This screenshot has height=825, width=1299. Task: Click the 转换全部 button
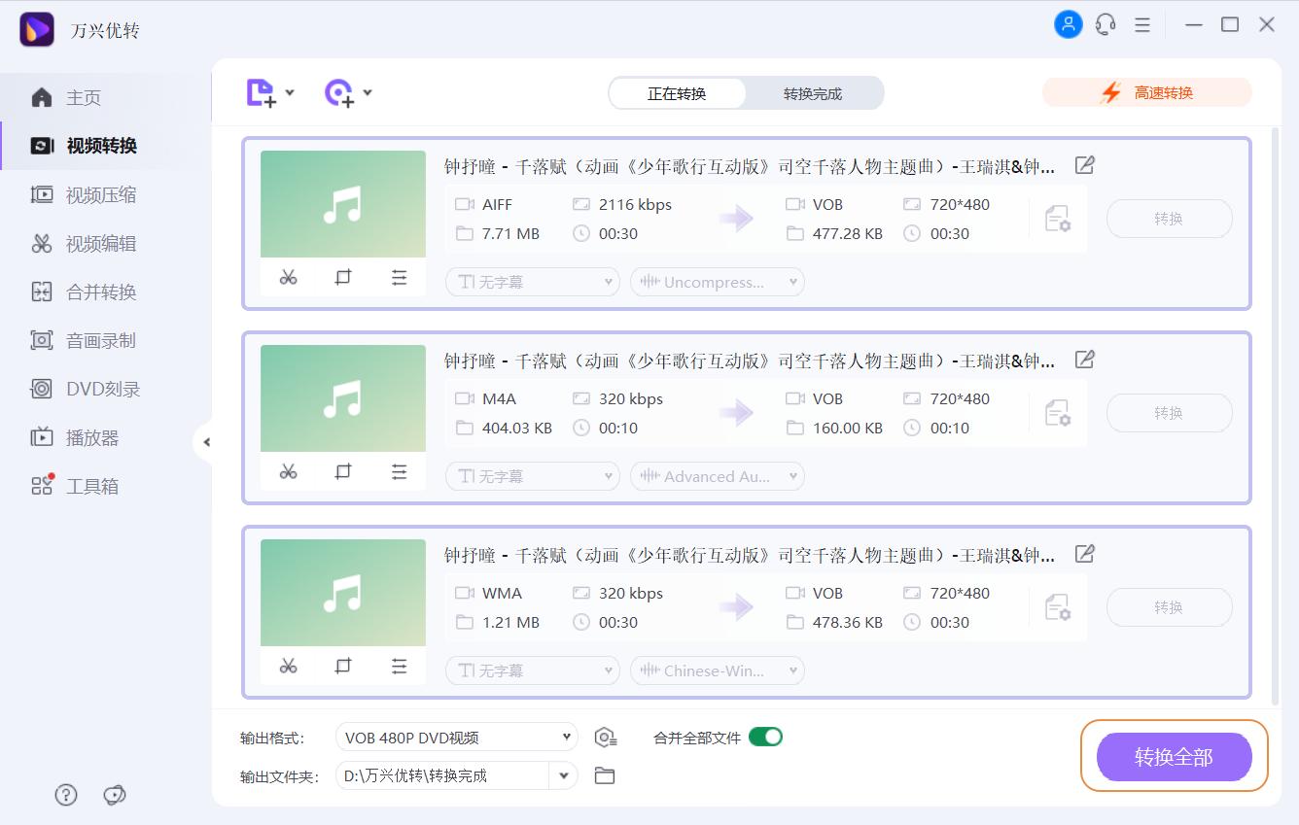1174,757
